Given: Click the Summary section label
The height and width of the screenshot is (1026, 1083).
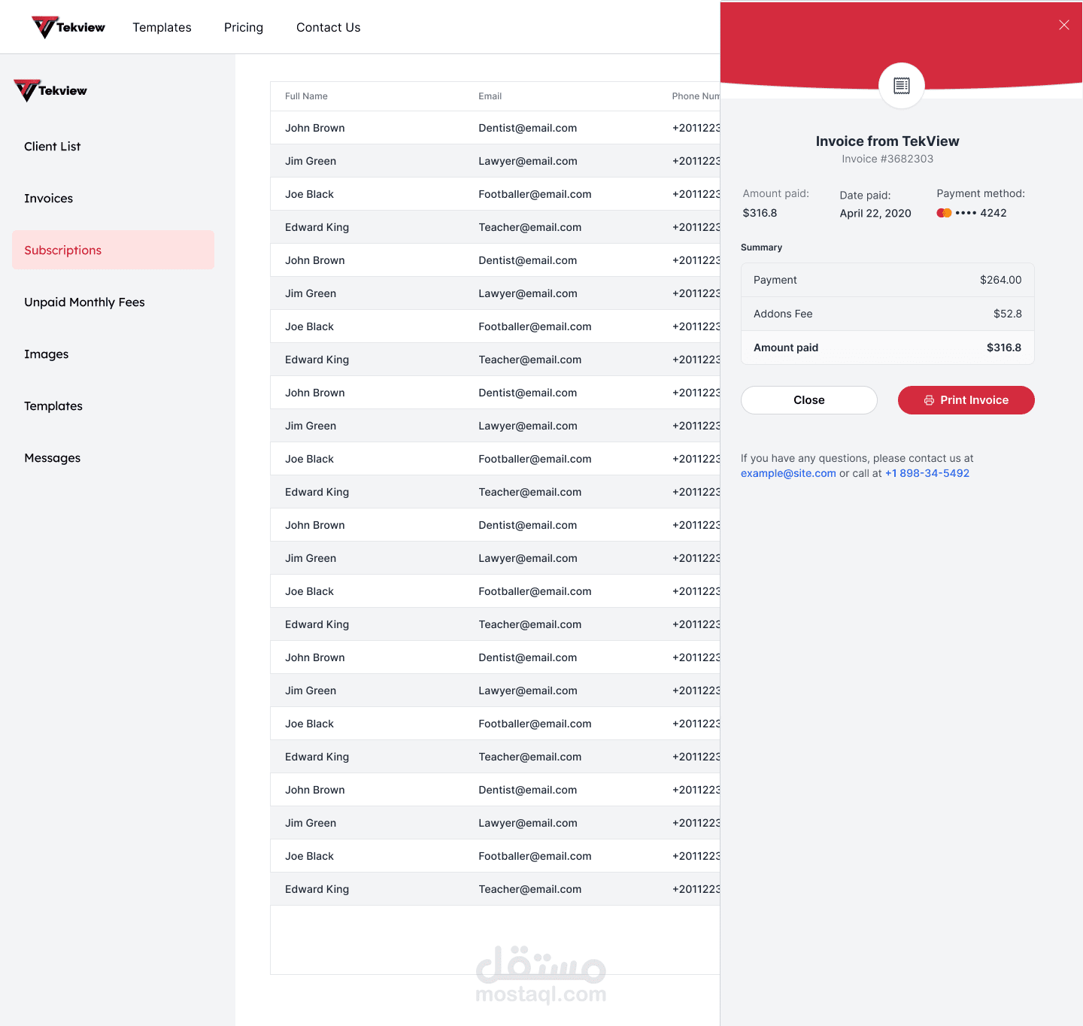Looking at the screenshot, I should 761,247.
